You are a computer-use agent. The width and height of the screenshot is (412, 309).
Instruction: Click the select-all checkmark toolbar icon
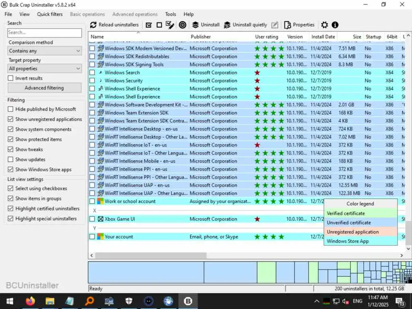[x=149, y=25]
